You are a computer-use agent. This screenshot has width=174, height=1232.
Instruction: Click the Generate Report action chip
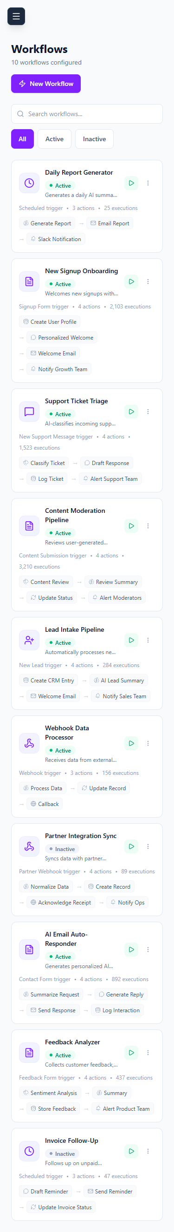(x=47, y=223)
